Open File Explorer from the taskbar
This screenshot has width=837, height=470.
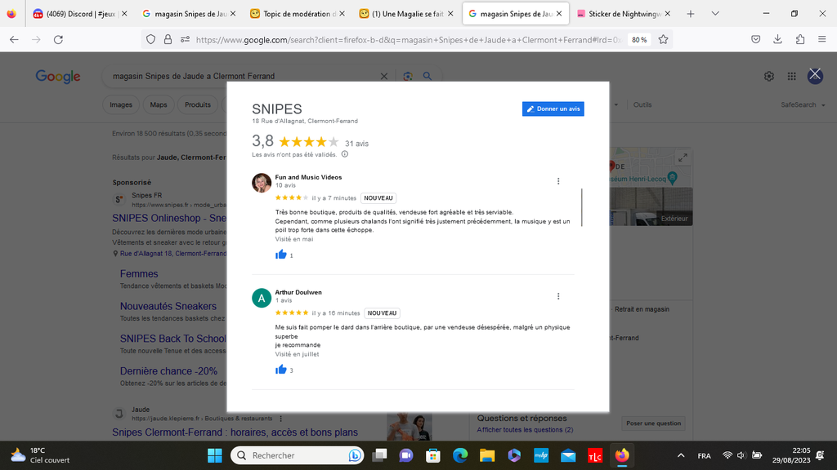click(487, 455)
